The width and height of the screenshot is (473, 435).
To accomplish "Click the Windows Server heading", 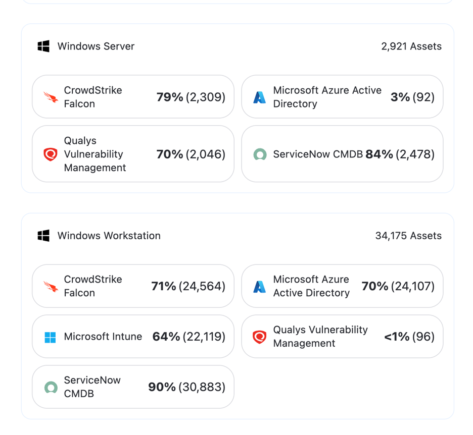I will (x=96, y=46).
